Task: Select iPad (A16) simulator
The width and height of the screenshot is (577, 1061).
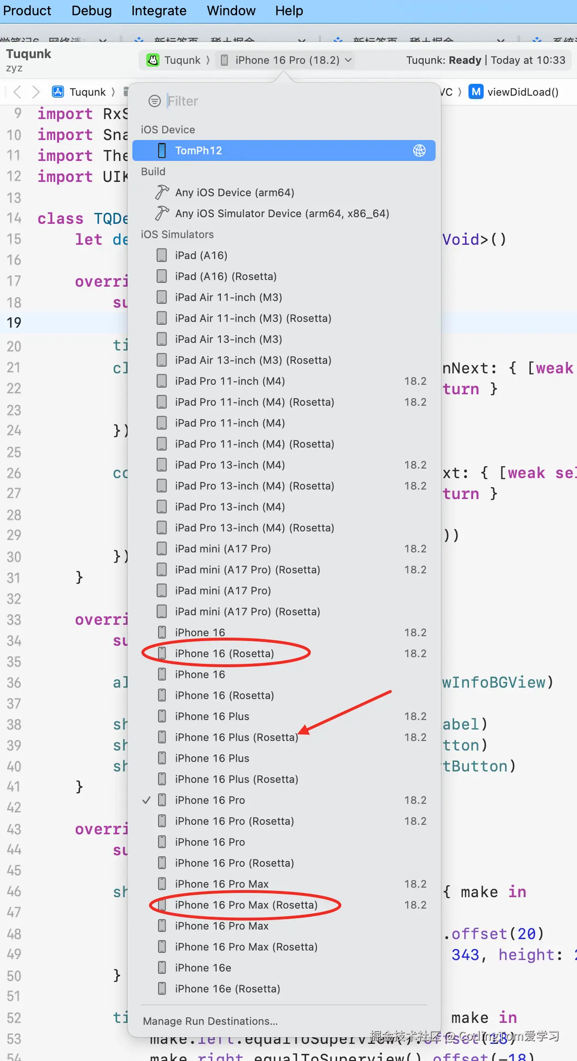Action: (x=284, y=255)
